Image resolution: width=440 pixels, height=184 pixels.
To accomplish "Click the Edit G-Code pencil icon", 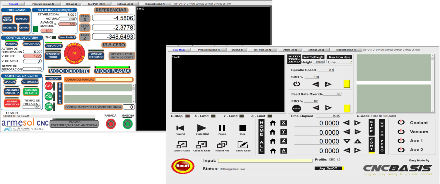I will [x=242, y=145].
